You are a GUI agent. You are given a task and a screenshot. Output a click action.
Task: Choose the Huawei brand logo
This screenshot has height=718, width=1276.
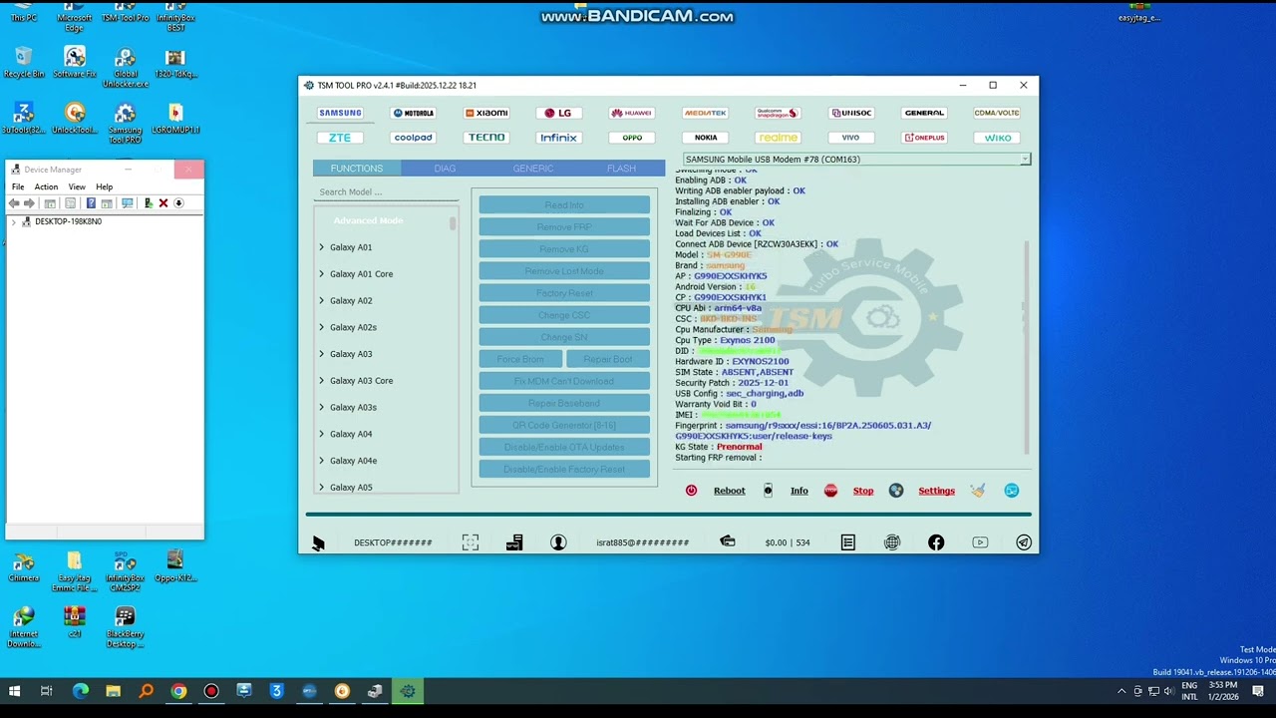tap(632, 113)
